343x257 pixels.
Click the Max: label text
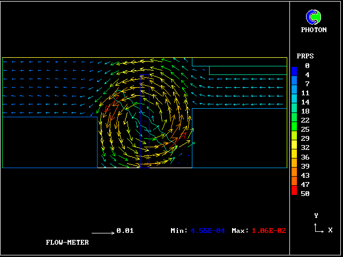pos(240,231)
